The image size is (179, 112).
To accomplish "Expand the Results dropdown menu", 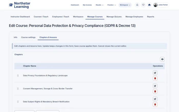I will click(x=99, y=5).
